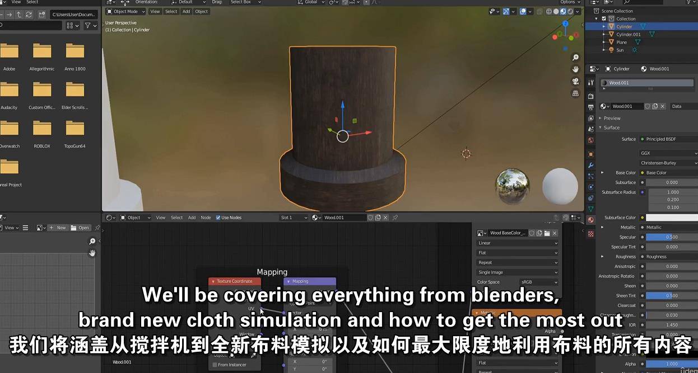
Task: Open the World properties tab icon
Action: pyautogui.click(x=590, y=140)
